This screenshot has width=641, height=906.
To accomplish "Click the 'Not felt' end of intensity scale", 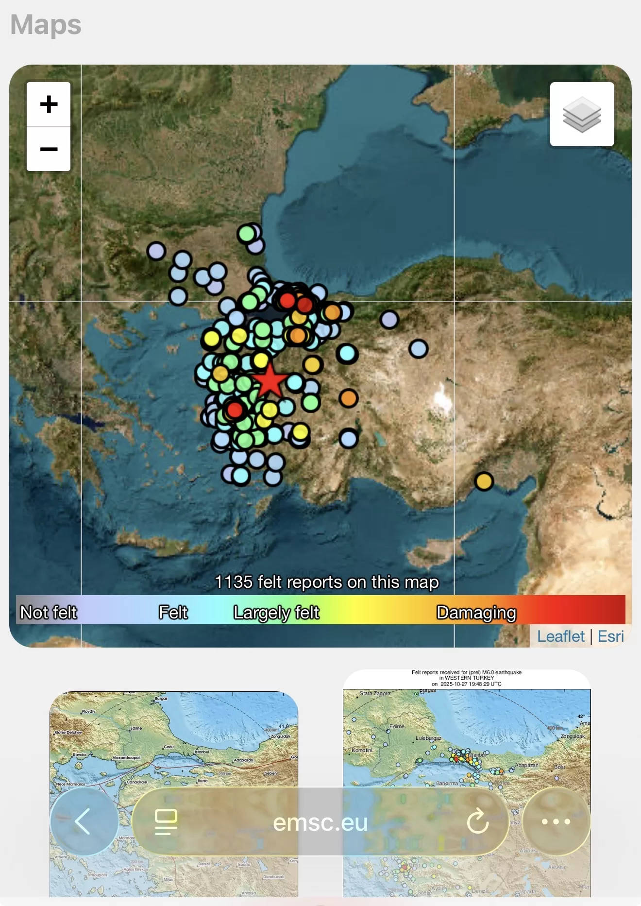I will (49, 613).
